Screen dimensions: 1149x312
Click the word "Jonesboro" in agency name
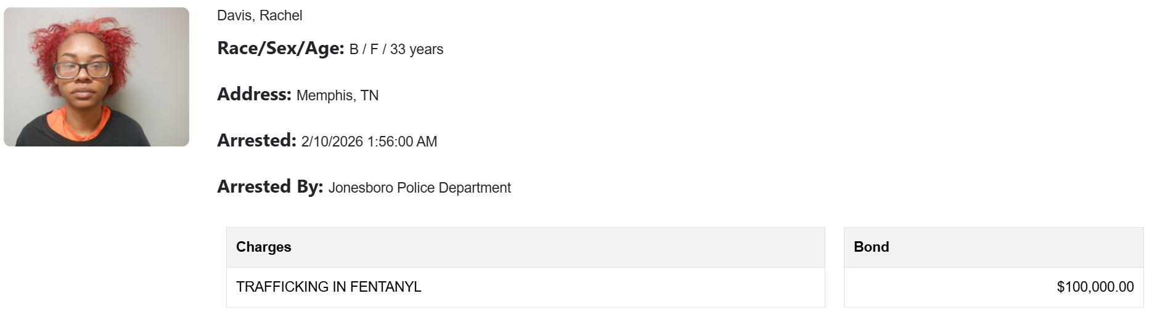click(x=361, y=188)
